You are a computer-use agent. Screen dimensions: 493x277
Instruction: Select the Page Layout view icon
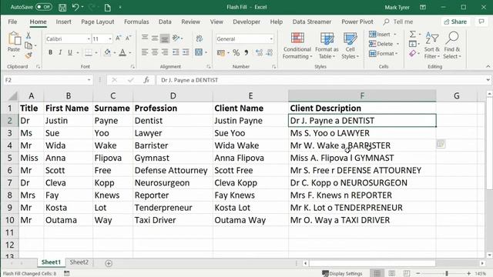[x=392, y=273]
